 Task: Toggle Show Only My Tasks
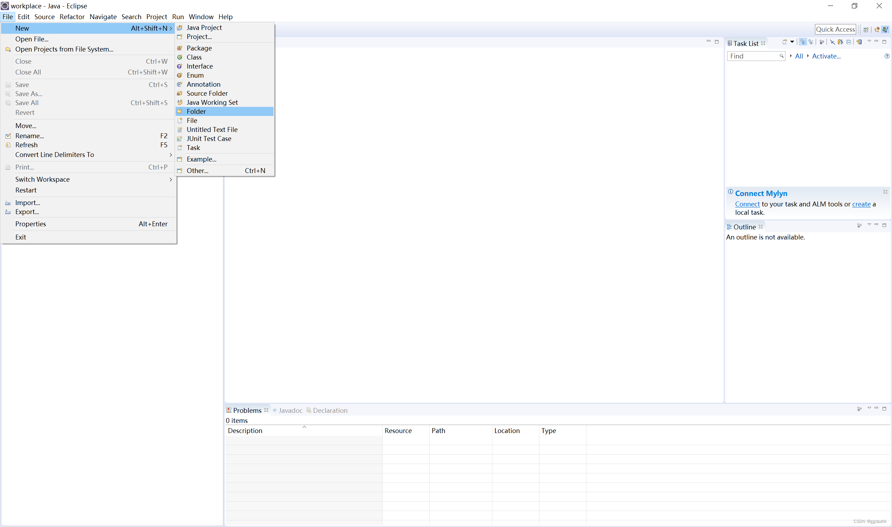tap(840, 42)
